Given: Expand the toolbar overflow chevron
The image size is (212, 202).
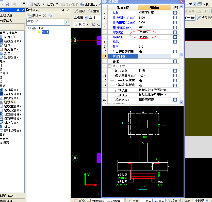Looking at the screenshot, I should (x=24, y=3).
